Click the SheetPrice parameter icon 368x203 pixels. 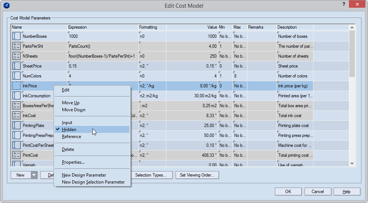click(16, 66)
